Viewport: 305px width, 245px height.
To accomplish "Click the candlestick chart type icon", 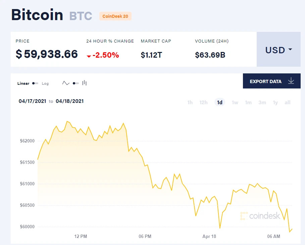I will [x=85, y=83].
